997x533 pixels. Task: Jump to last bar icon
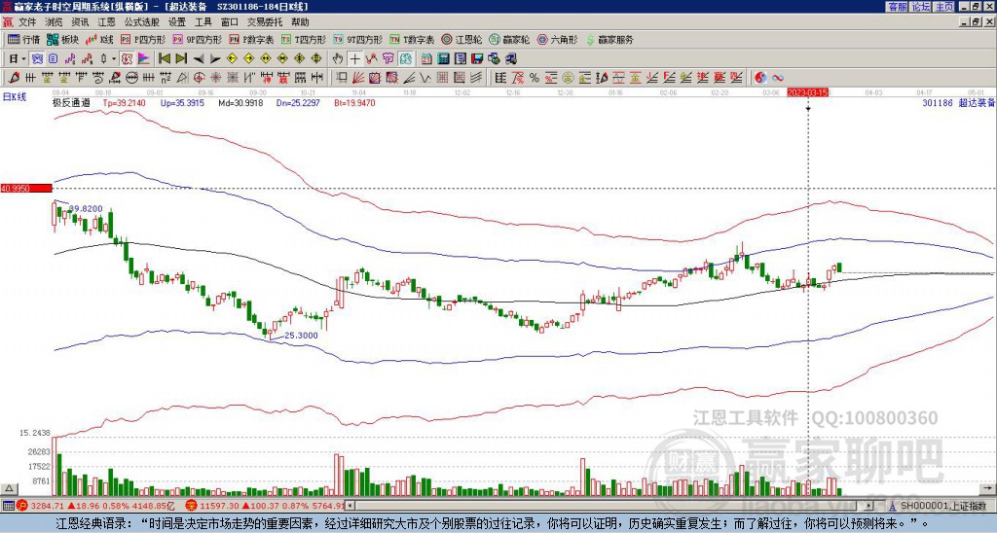point(181,59)
